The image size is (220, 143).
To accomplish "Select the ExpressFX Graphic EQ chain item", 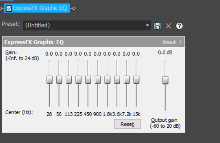I will coord(37,8).
